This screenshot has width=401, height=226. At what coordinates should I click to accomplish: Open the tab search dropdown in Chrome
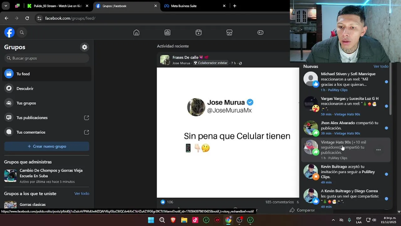[x=6, y=6]
